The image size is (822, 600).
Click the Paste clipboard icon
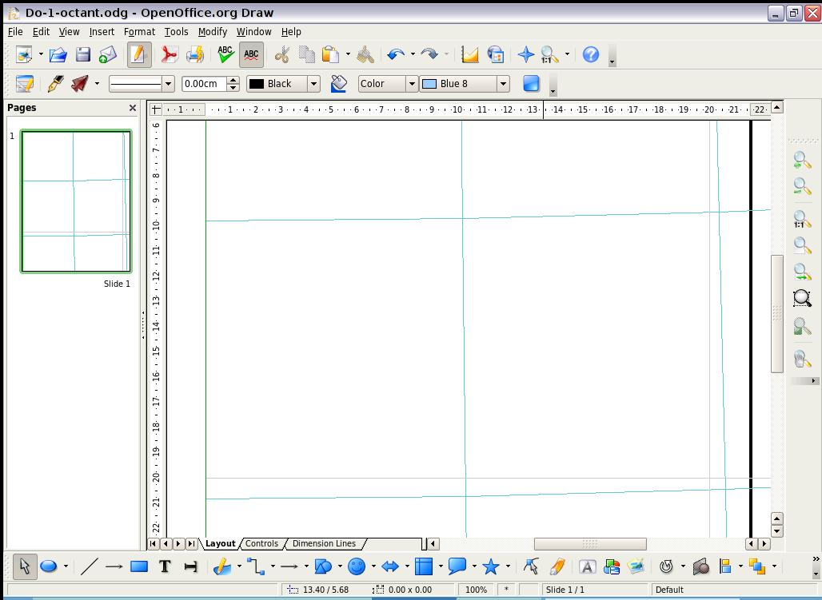pyautogui.click(x=330, y=54)
